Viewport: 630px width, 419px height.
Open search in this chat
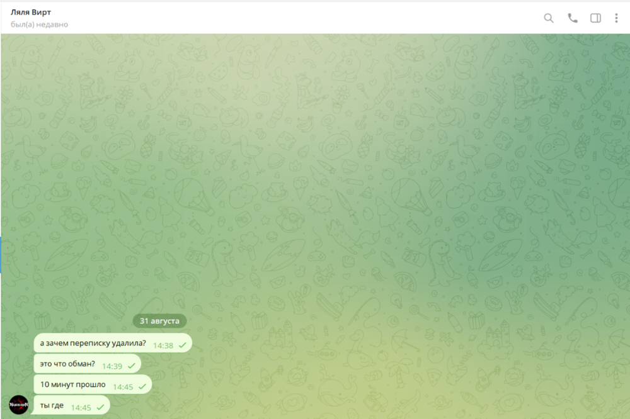(549, 18)
